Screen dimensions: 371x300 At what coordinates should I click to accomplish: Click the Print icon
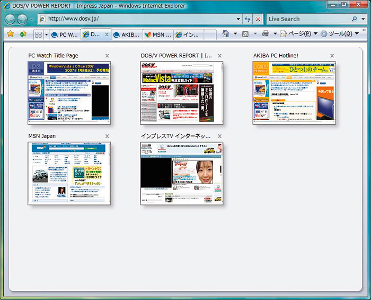tap(266, 34)
